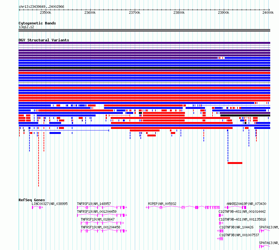Select the upper SPATA13|NM_ gene label
This screenshot has height=250, width=279.
tap(269, 227)
